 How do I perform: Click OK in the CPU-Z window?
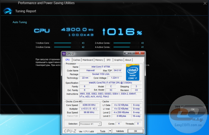(136, 131)
